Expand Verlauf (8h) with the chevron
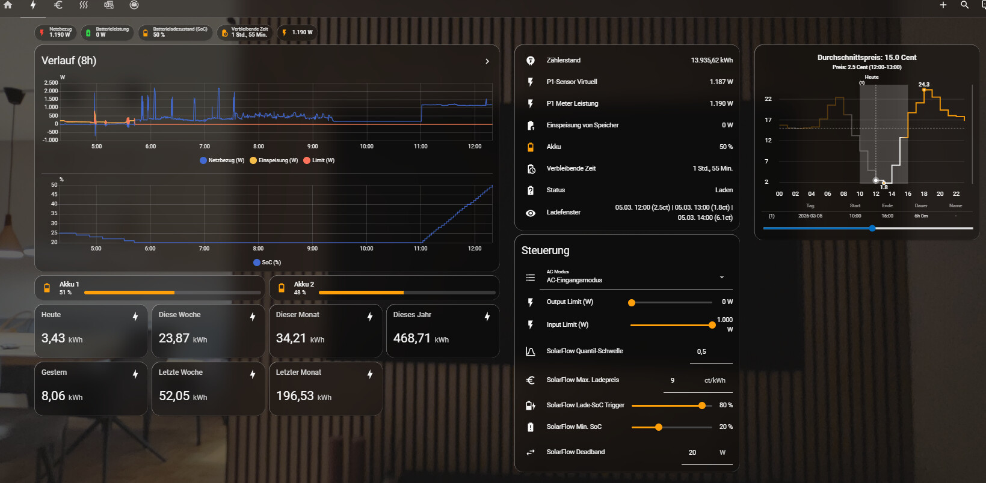 487,61
